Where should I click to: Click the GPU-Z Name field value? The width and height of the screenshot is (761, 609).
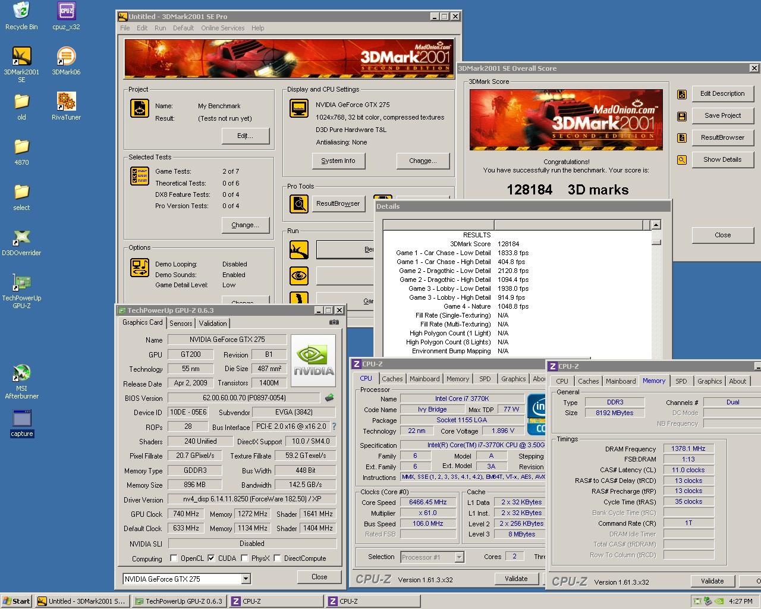coord(227,340)
